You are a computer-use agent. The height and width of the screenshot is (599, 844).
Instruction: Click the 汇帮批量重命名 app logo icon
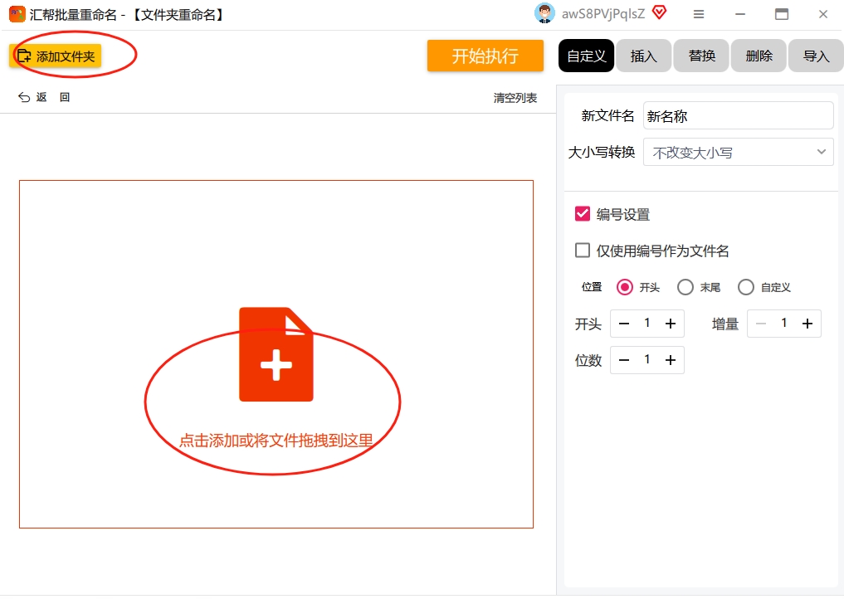pyautogui.click(x=17, y=14)
